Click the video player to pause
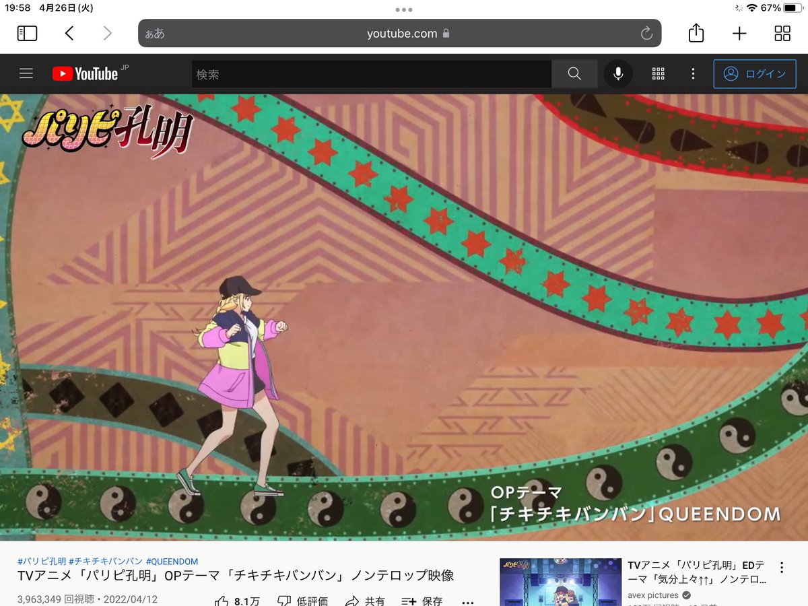The image size is (808, 606). [404, 317]
